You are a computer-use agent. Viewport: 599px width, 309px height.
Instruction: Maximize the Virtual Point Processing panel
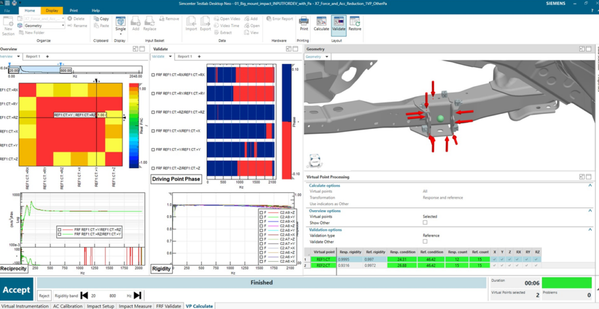coord(582,177)
